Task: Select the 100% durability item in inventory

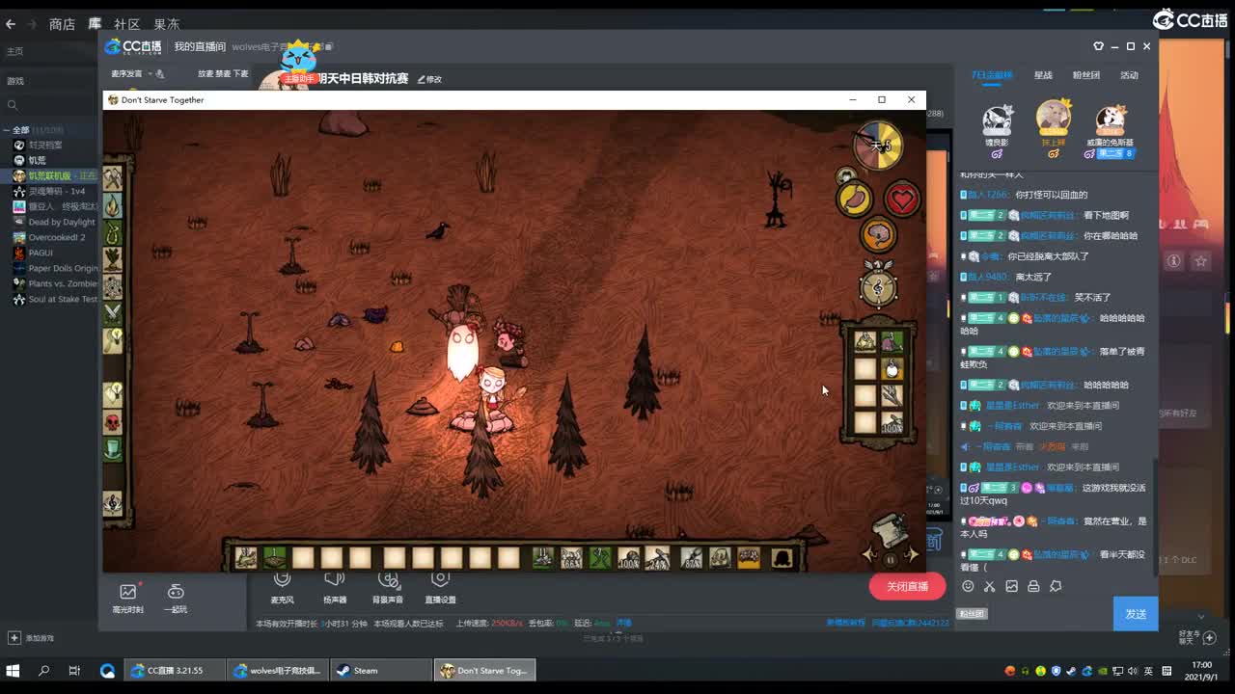Action: coord(629,557)
